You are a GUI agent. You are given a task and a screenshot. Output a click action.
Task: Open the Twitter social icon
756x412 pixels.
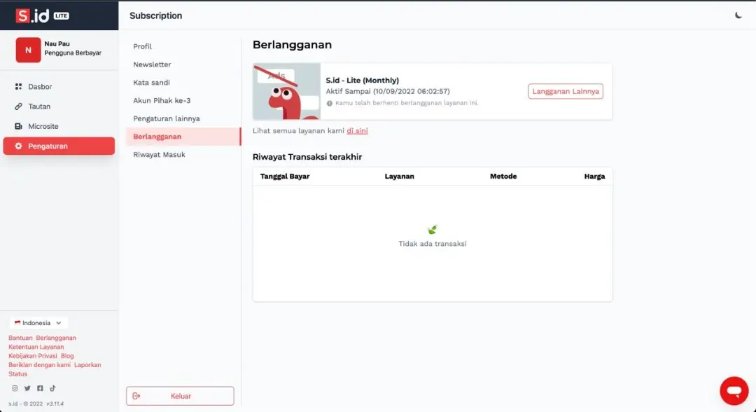[27, 388]
